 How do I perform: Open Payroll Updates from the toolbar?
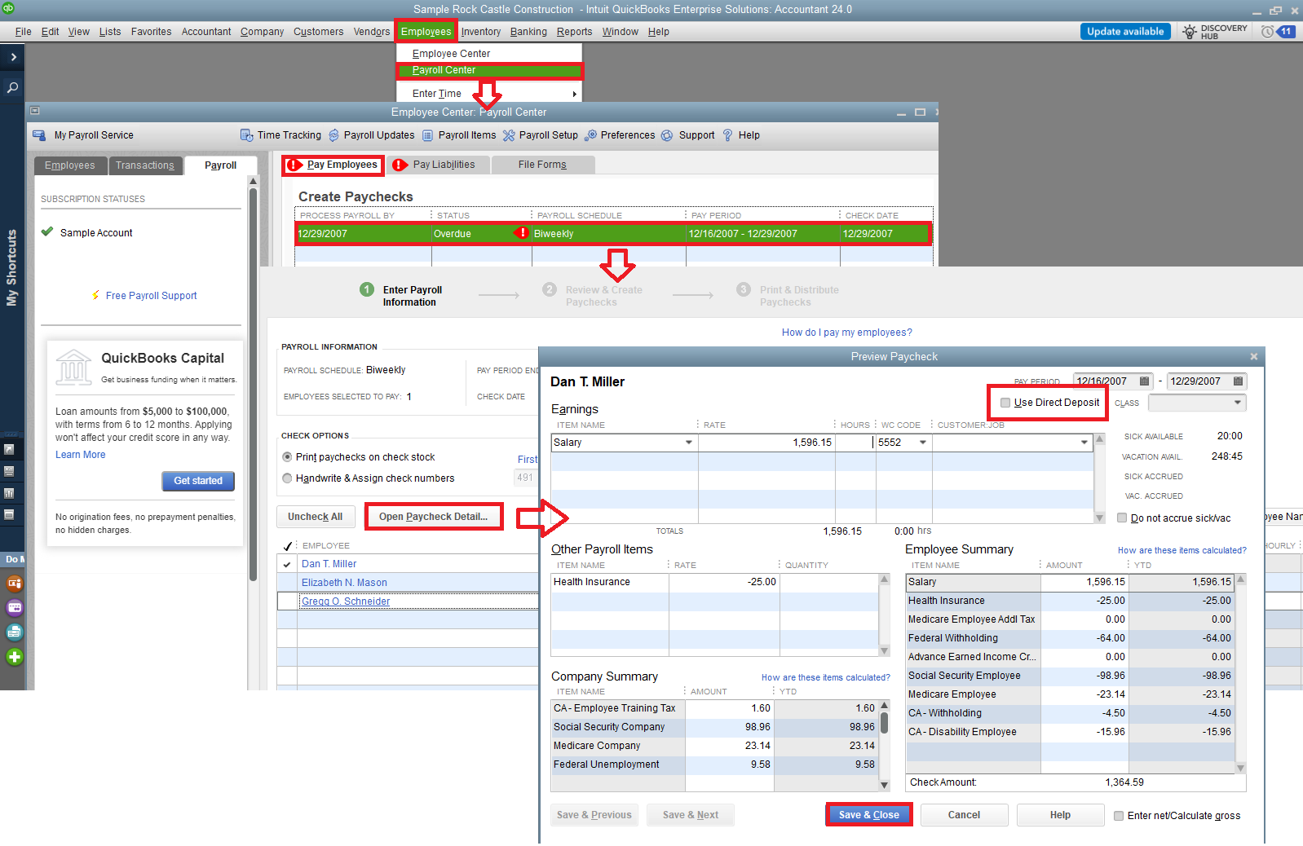pyautogui.click(x=333, y=135)
